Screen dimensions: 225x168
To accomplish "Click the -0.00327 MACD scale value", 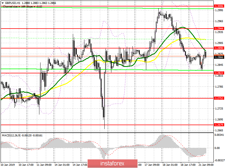I will point(219,160).
